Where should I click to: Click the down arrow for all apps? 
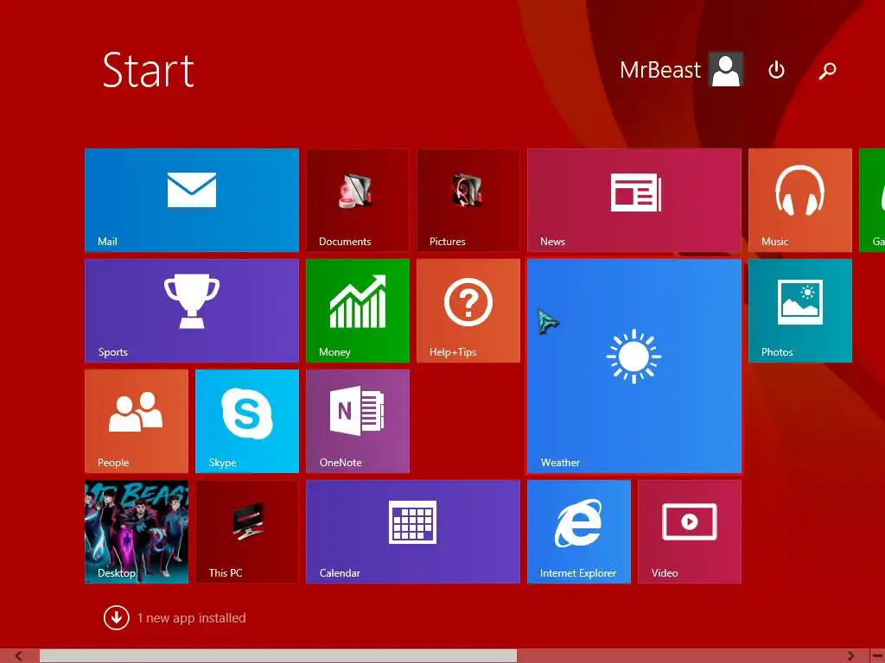pyautogui.click(x=117, y=617)
